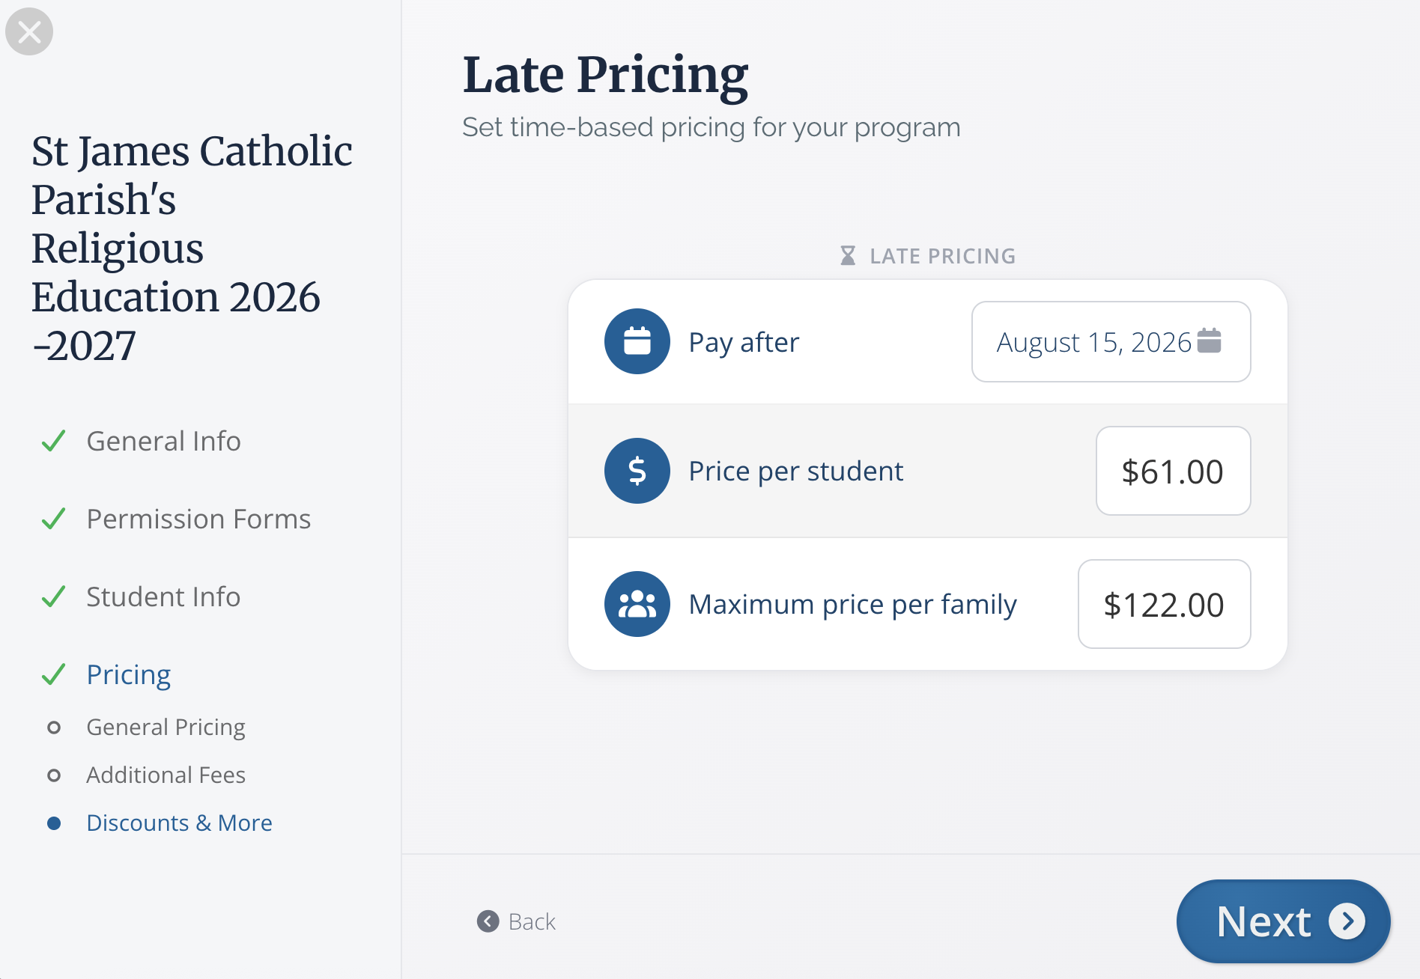Click the hourglass icon above Late Pricing card
1420x979 pixels.
click(848, 256)
